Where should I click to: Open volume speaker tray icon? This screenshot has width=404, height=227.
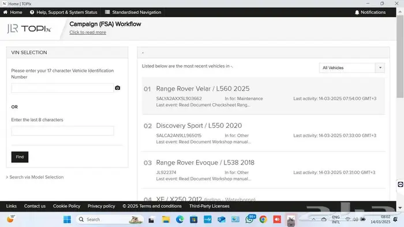click(x=356, y=220)
